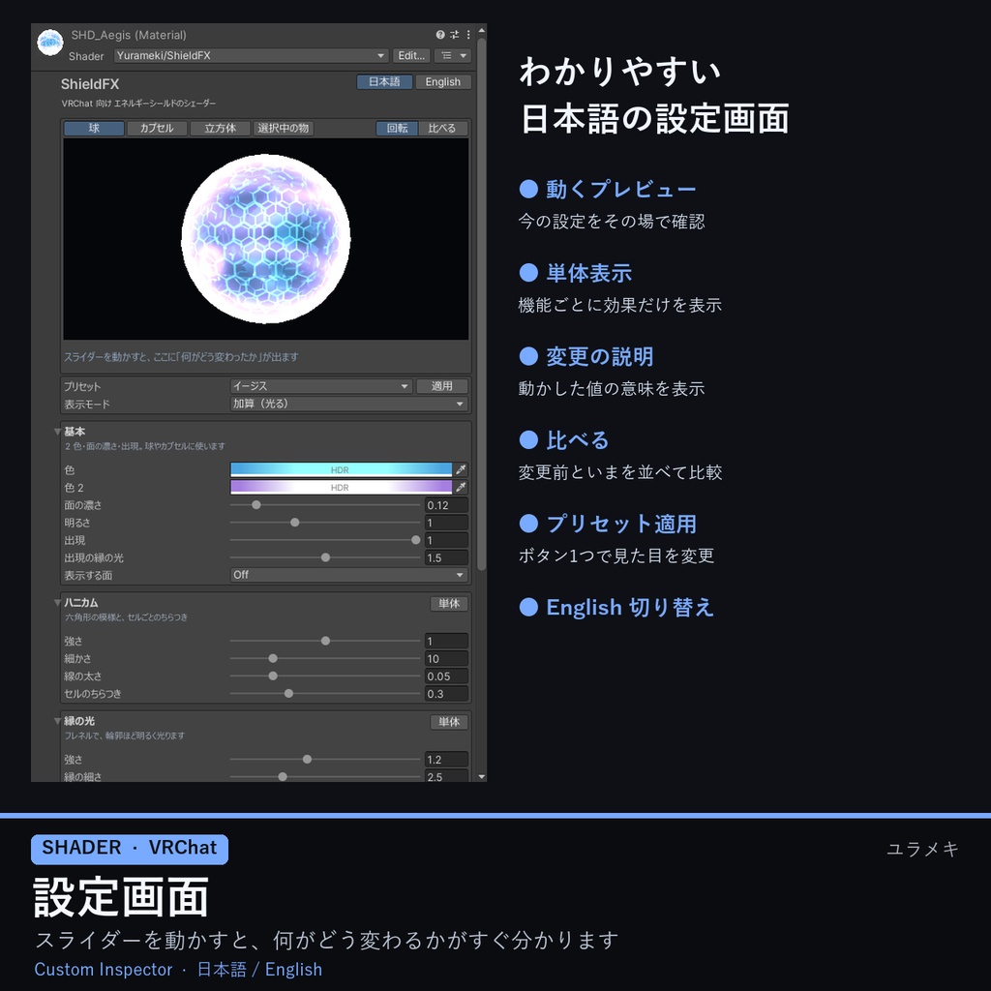Click the 縁の光 強さ slider
Viewport: 991px width, 991px height.
click(x=325, y=760)
